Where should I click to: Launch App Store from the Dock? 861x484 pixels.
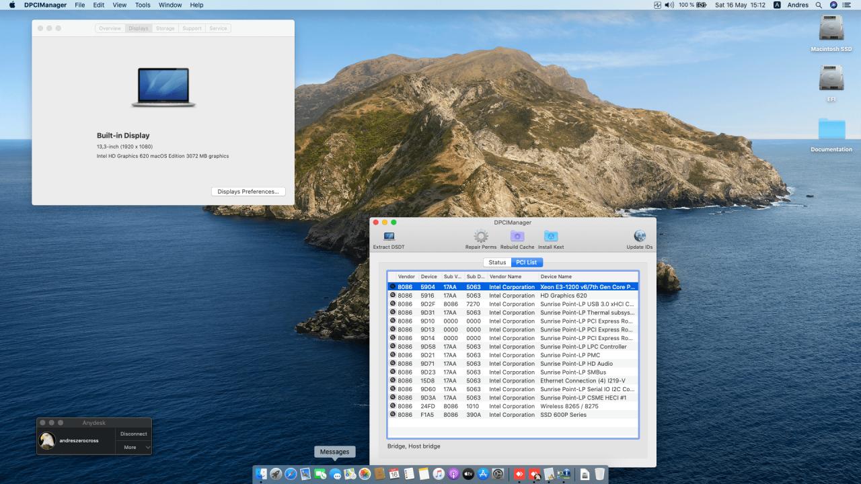click(x=483, y=474)
